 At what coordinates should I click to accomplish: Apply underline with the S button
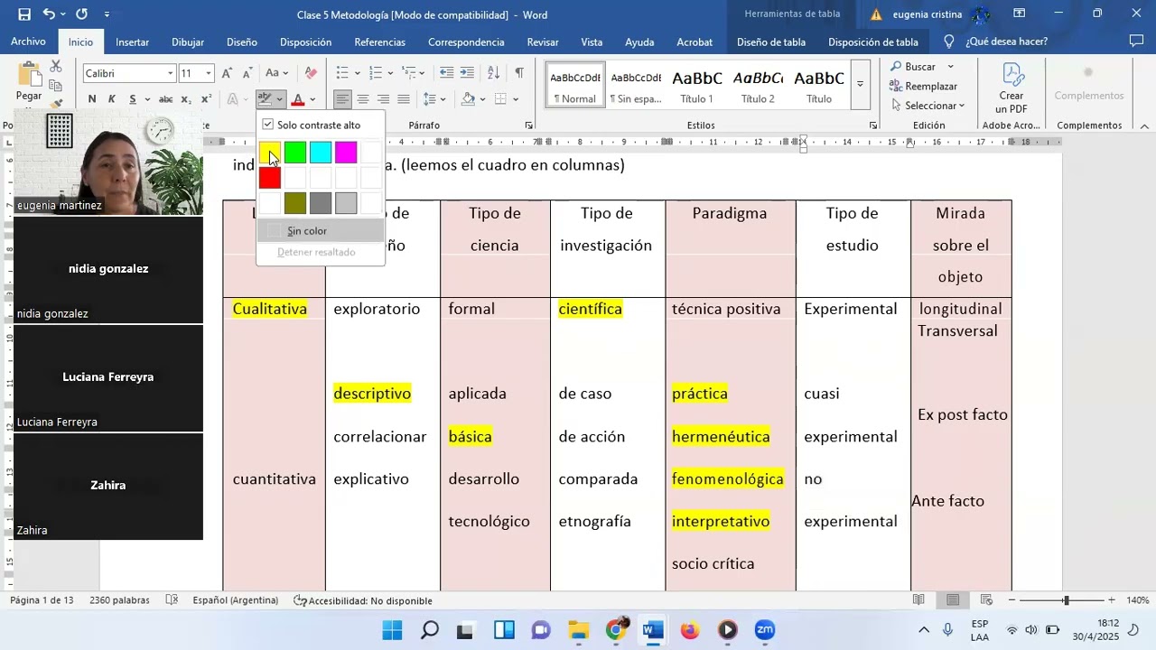(133, 99)
